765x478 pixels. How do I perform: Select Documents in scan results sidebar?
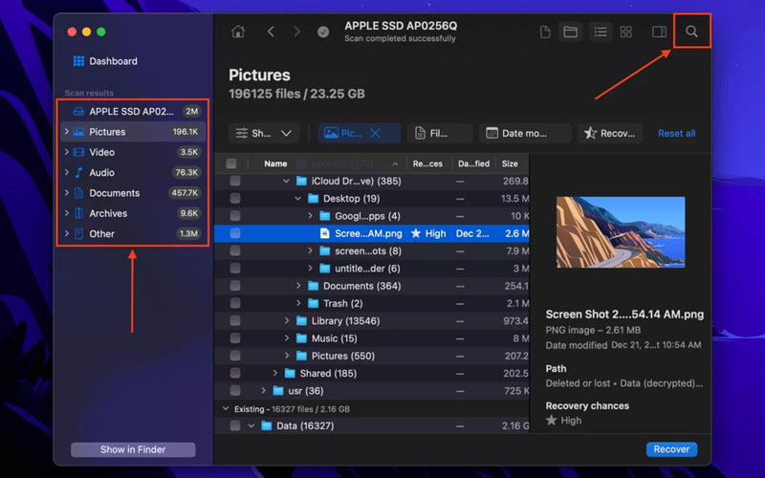coord(114,193)
